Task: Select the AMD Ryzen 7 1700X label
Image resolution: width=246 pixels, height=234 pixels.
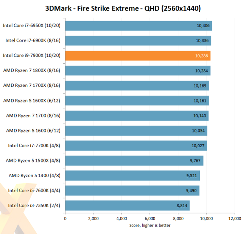Action: (32, 86)
